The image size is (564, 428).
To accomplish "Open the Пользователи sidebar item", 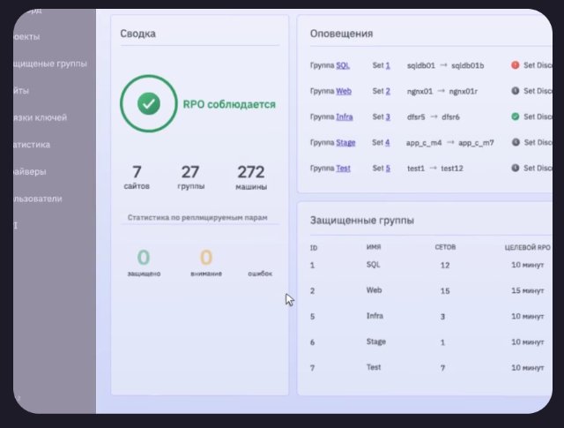I will tap(38, 199).
